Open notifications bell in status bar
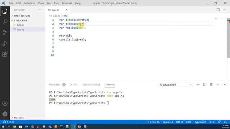The image size is (230, 129). point(225,122)
